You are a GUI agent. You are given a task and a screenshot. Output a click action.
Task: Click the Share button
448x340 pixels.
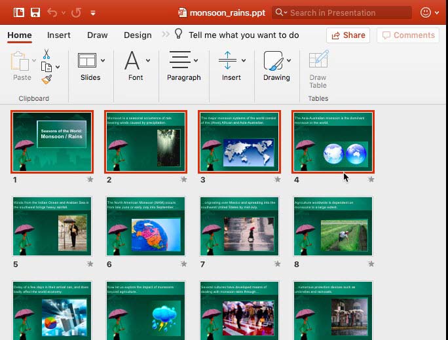coord(348,35)
